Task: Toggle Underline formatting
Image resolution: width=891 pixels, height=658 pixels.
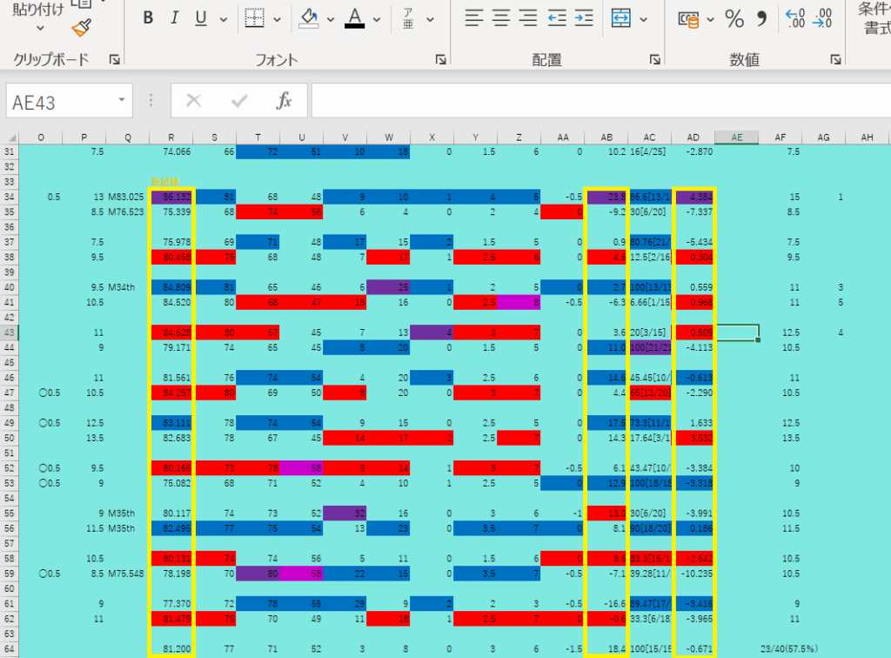Action: tap(201, 18)
